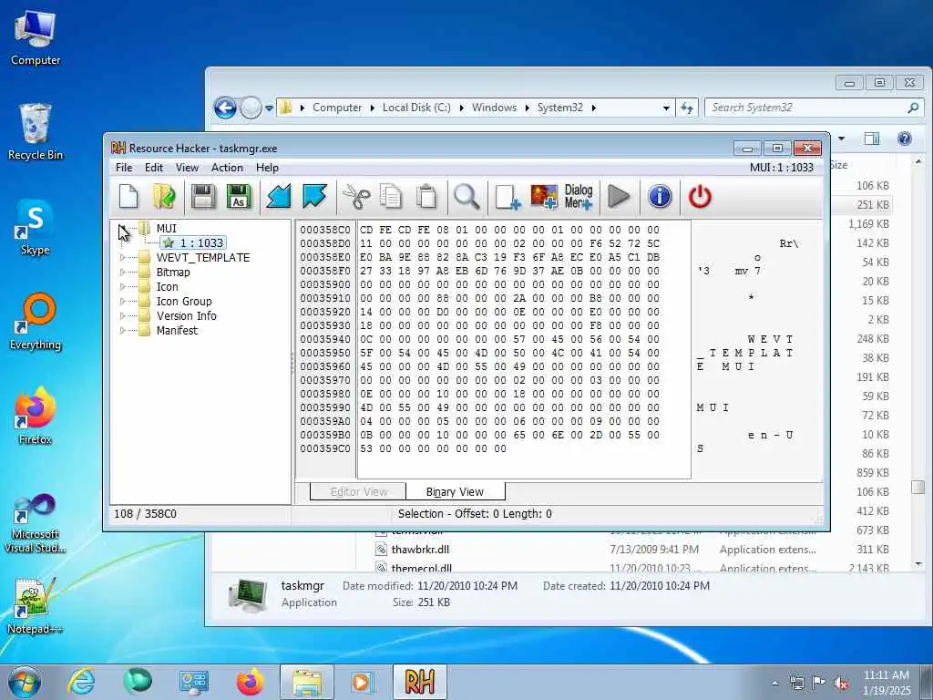Click the Save floppy disk icon
The height and width of the screenshot is (700, 933).
(203, 197)
